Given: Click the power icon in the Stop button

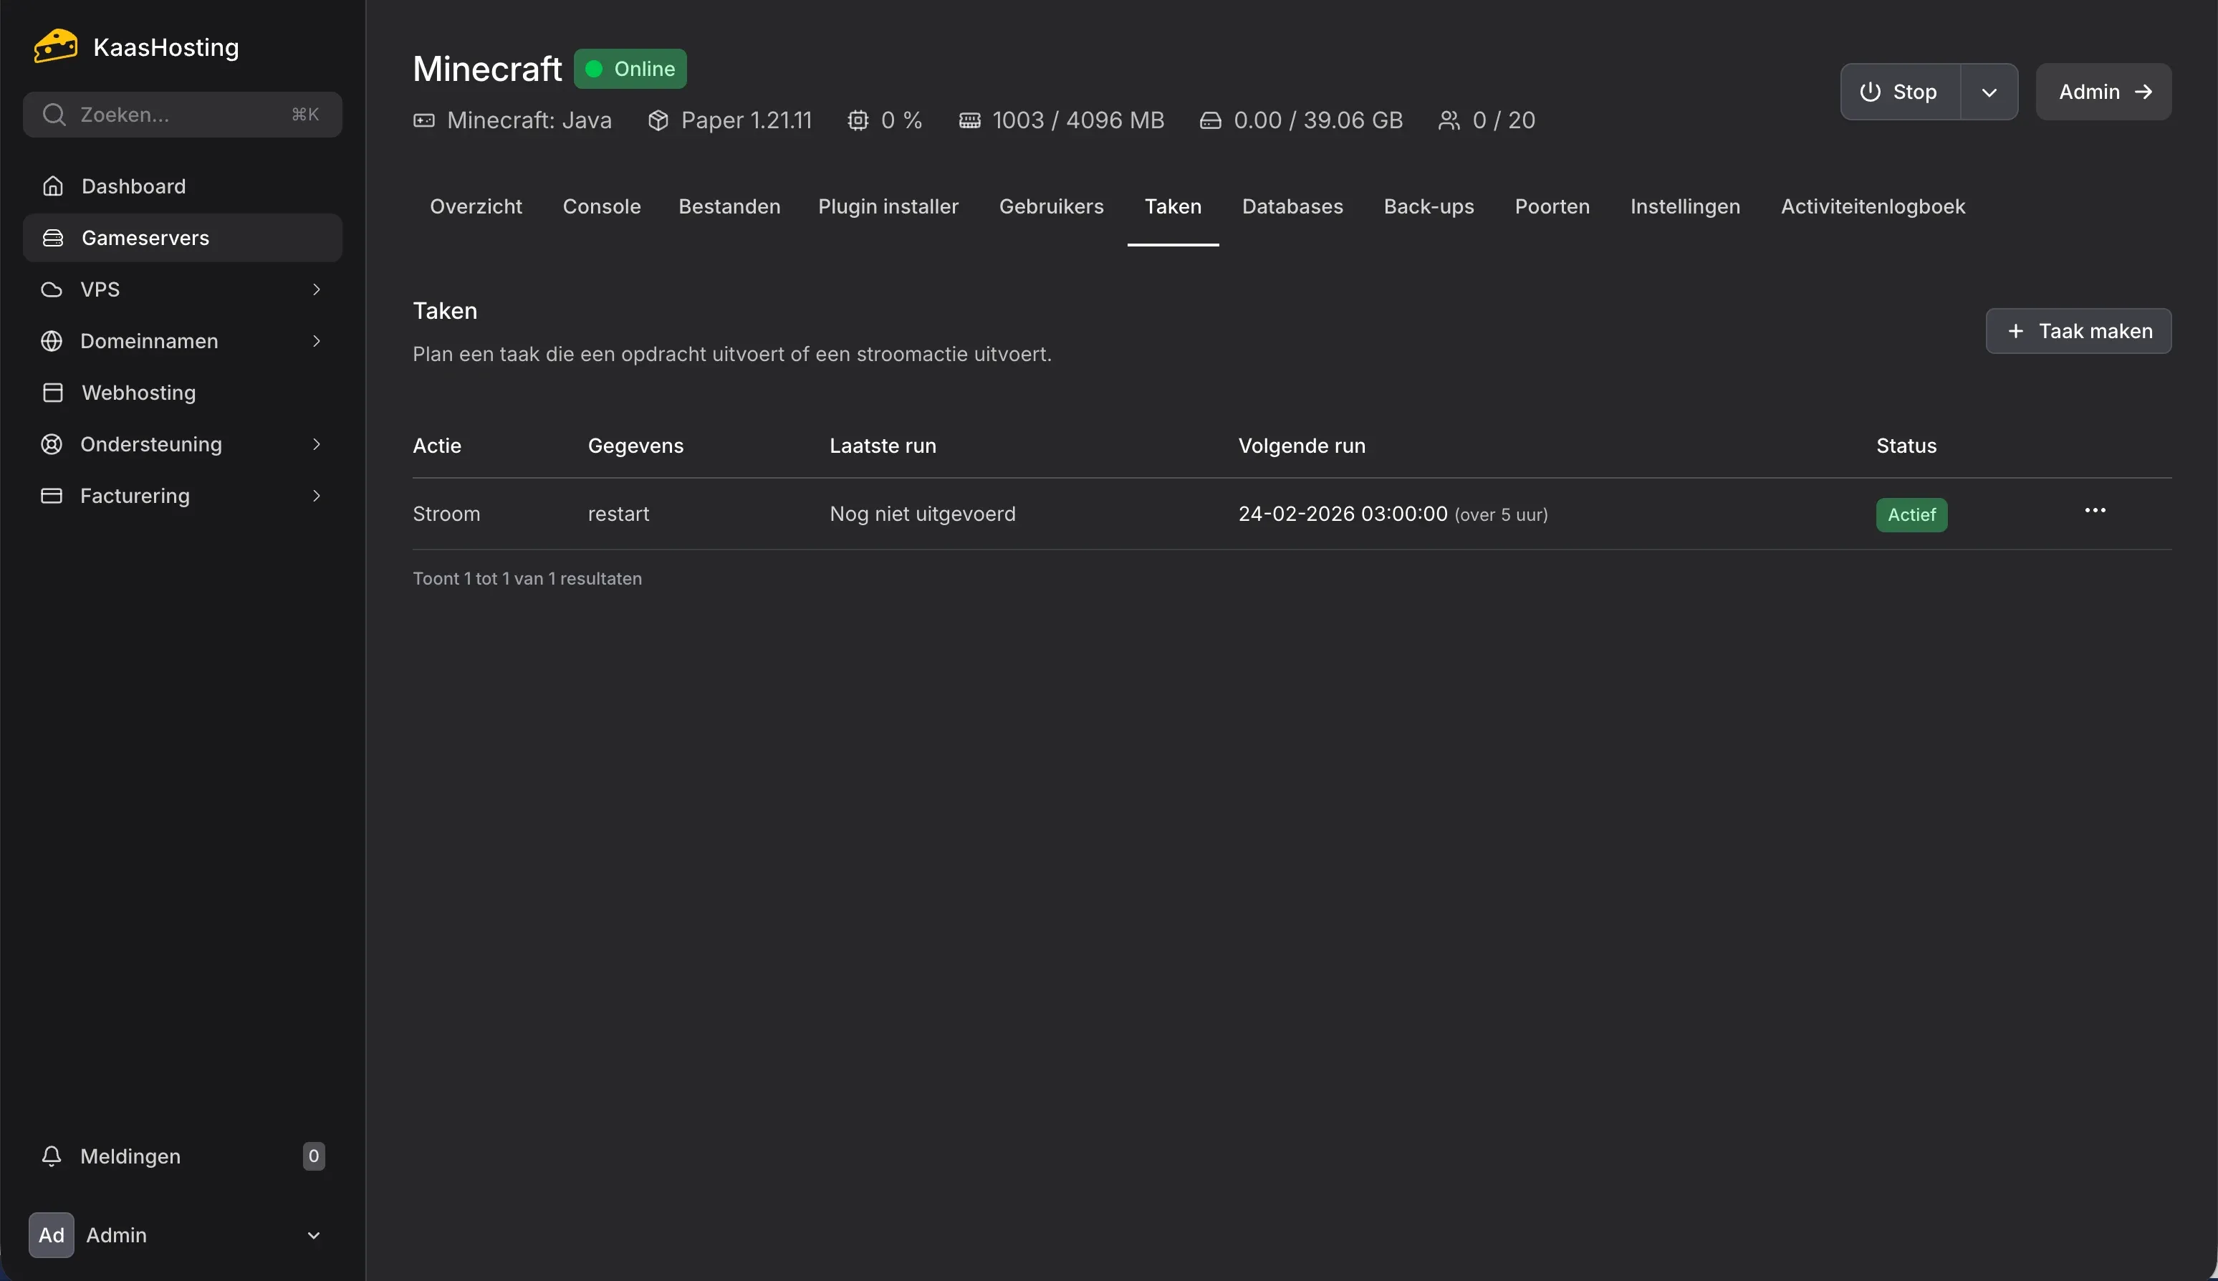Looking at the screenshot, I should pyautogui.click(x=1868, y=92).
